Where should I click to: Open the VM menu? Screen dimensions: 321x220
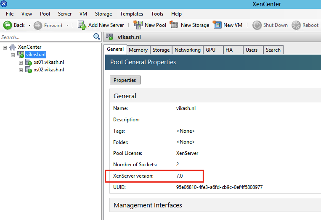coord(83,14)
